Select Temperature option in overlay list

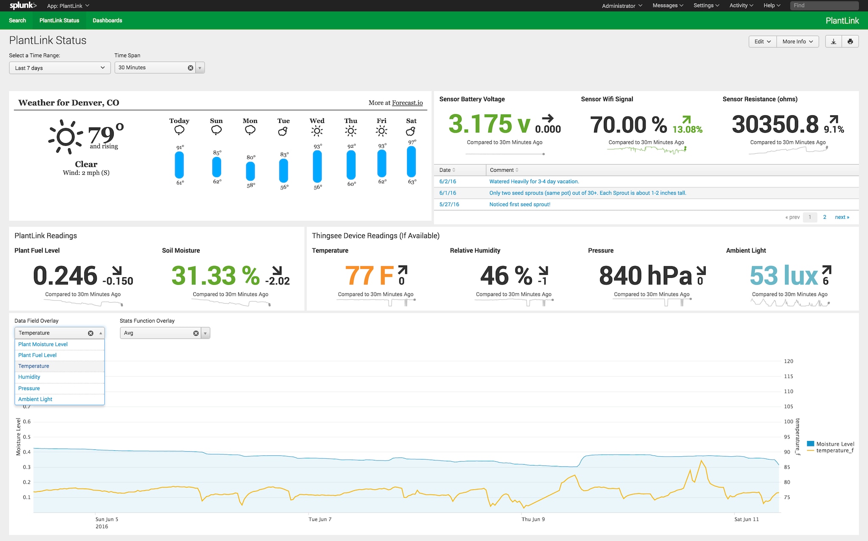coord(59,366)
